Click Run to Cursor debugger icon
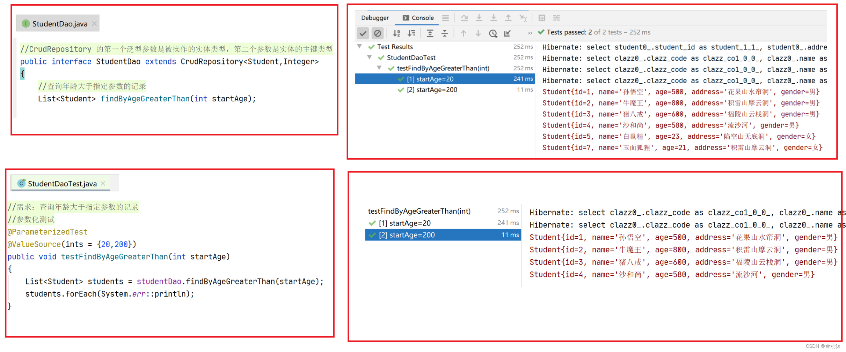 523,18
